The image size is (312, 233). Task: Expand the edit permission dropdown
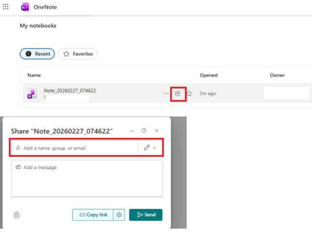154,148
